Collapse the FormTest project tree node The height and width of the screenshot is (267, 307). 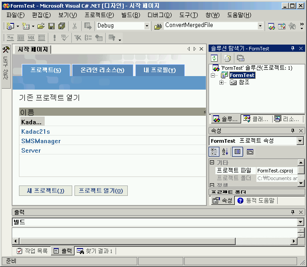(213, 75)
